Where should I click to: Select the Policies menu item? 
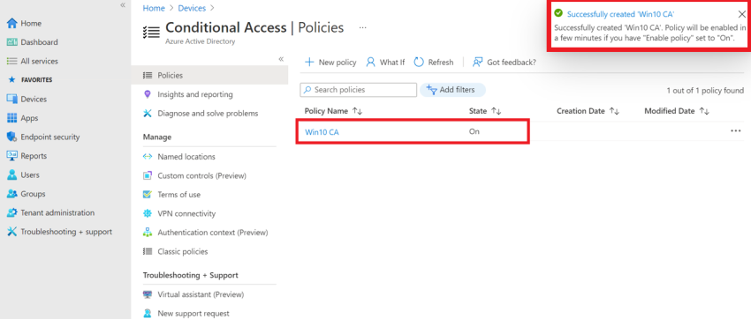click(209, 76)
